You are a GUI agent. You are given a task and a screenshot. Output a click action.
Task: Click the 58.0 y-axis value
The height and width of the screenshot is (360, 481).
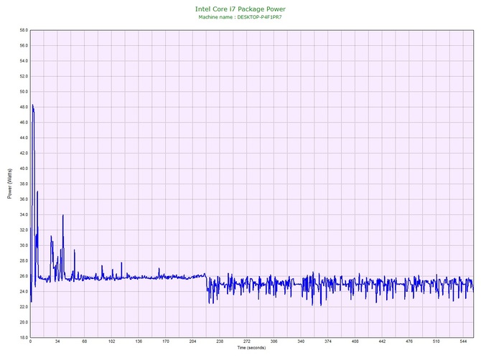point(24,30)
